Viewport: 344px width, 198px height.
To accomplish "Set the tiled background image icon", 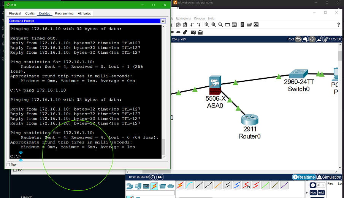I will [319, 39].
